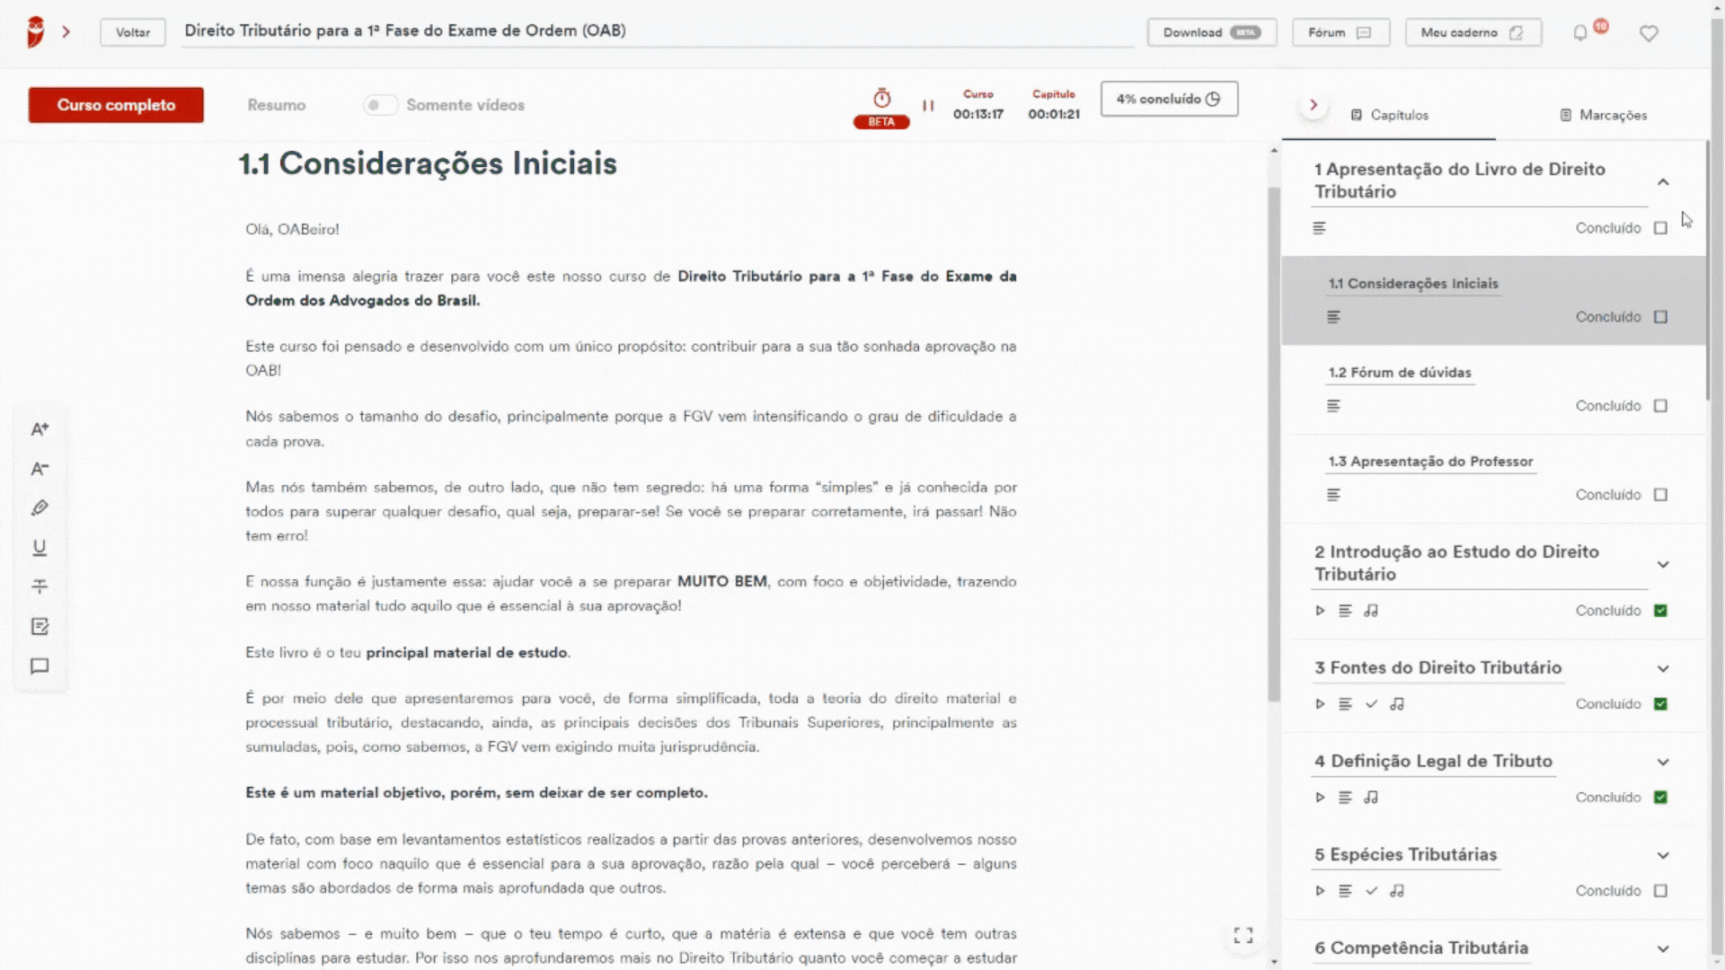The width and height of the screenshot is (1725, 970).
Task: Select the strikethrough tool
Action: 40,586
